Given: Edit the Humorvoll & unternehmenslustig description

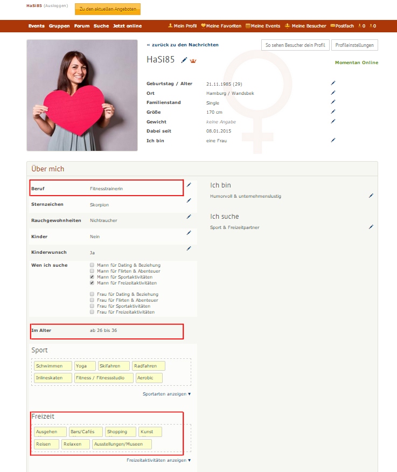Looking at the screenshot, I should (x=371, y=196).
